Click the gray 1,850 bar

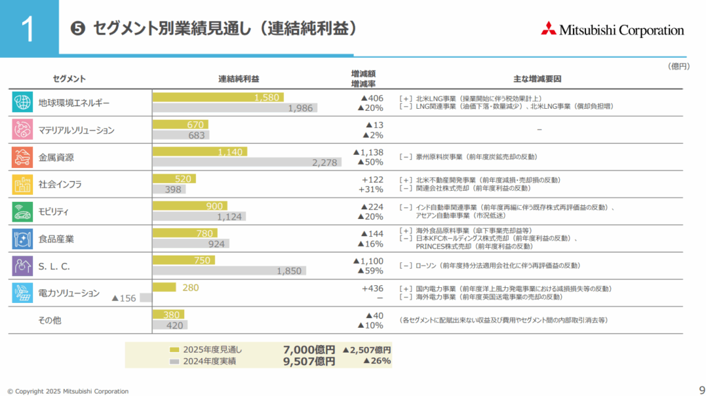[230, 271]
